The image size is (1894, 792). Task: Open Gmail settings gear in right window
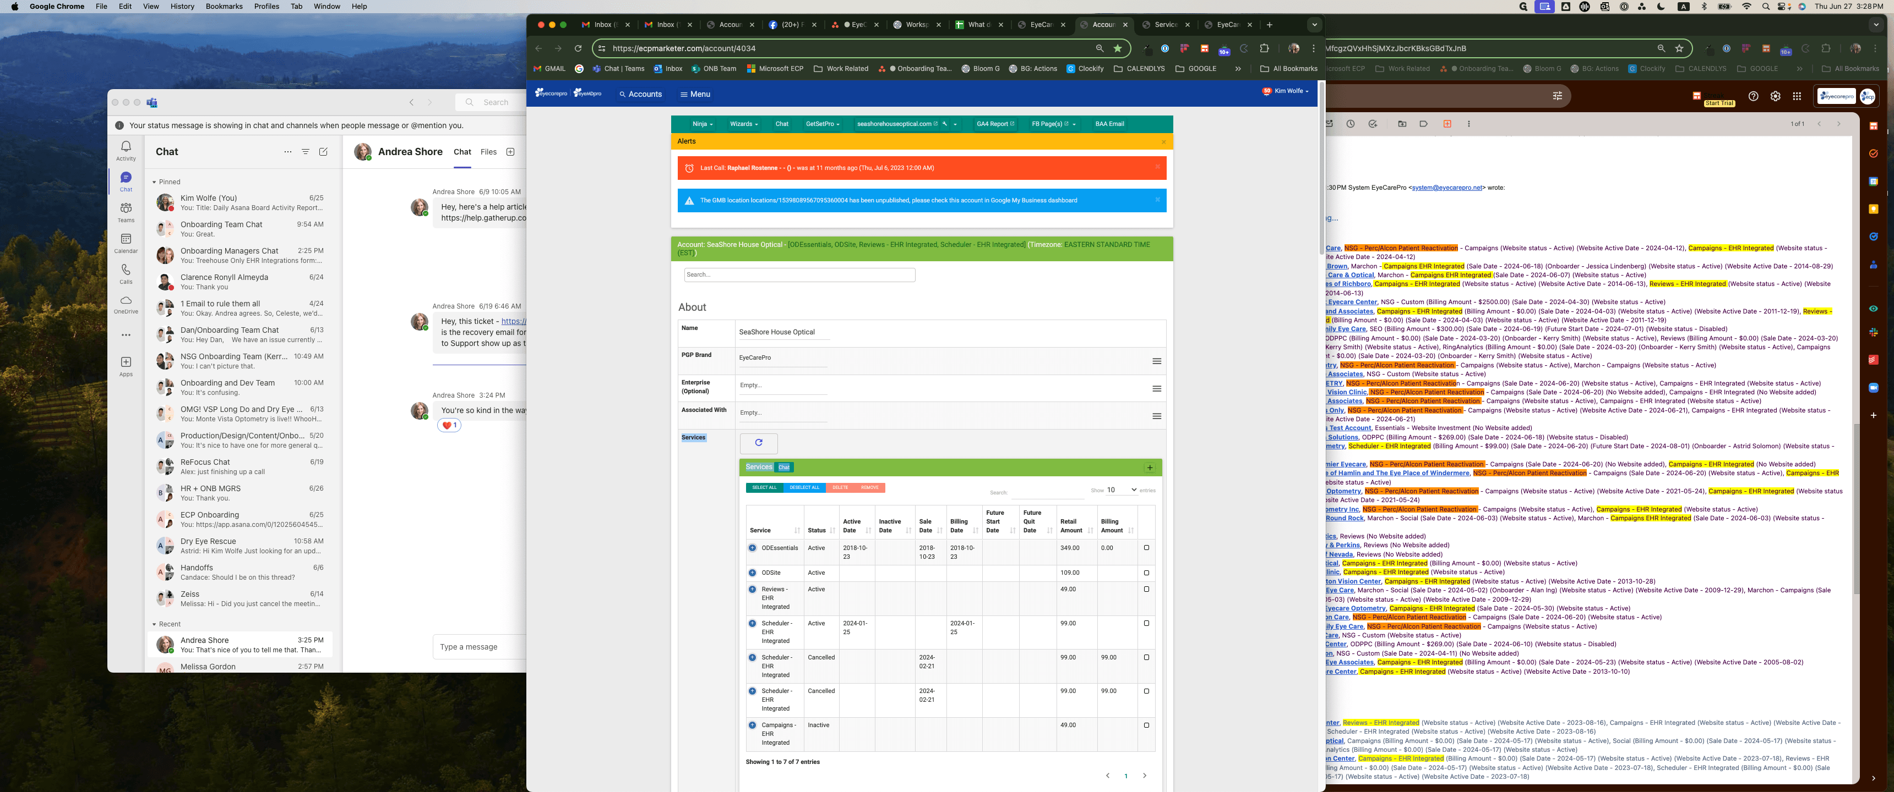(1775, 96)
